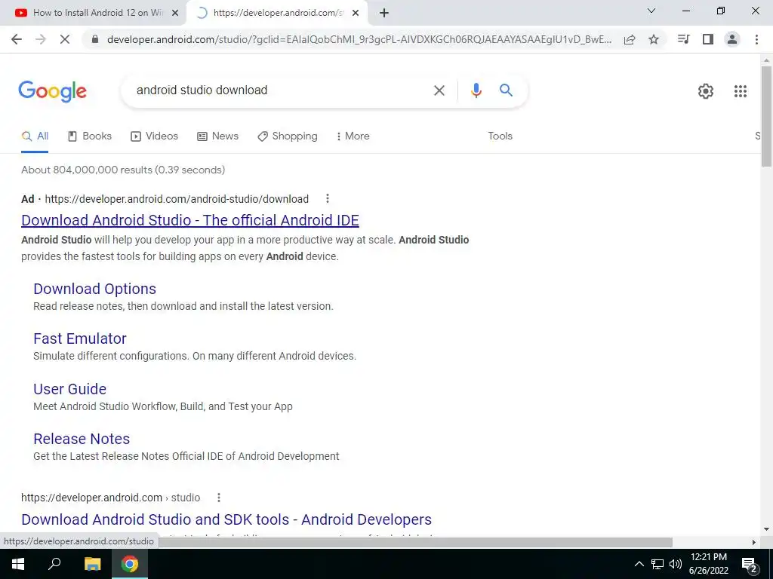773x579 pixels.
Task: Click the blue magnifier search button
Action: pyautogui.click(x=506, y=90)
